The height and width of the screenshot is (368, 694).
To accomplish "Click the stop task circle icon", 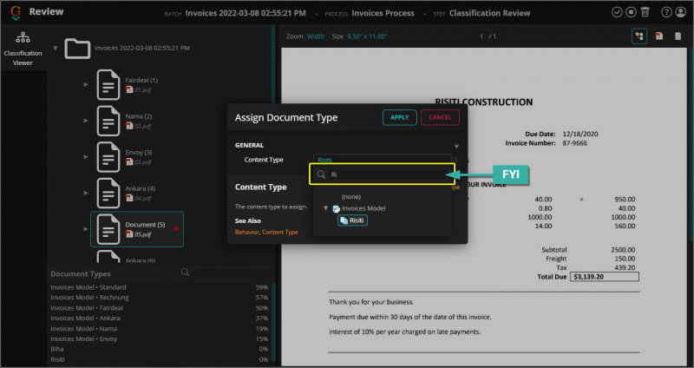I will [631, 12].
